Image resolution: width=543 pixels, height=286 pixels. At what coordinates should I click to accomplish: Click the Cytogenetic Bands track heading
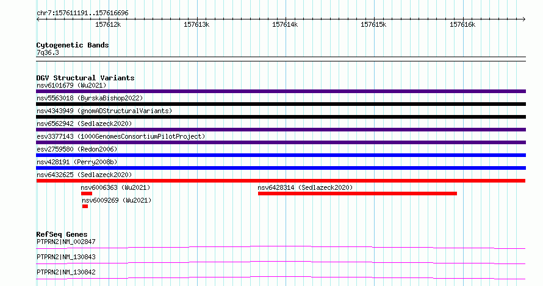pos(73,45)
